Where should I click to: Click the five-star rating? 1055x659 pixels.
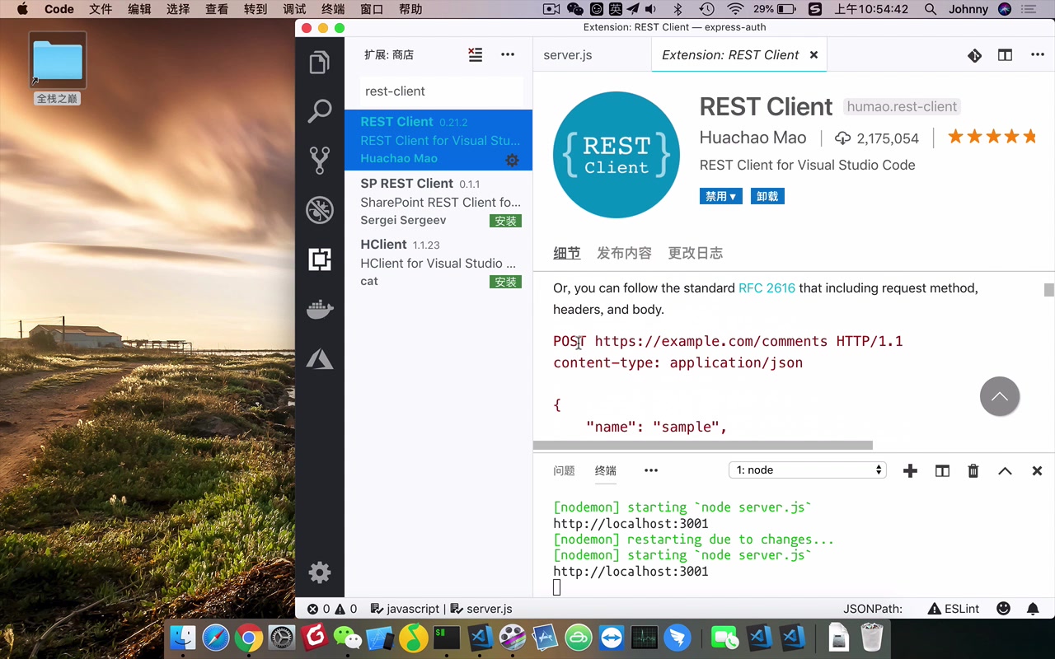tap(992, 137)
